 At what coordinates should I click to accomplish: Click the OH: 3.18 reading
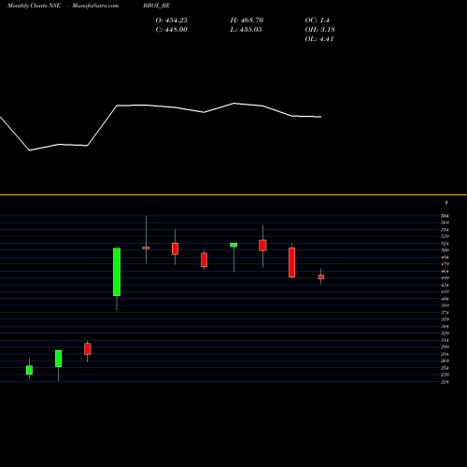[319, 30]
